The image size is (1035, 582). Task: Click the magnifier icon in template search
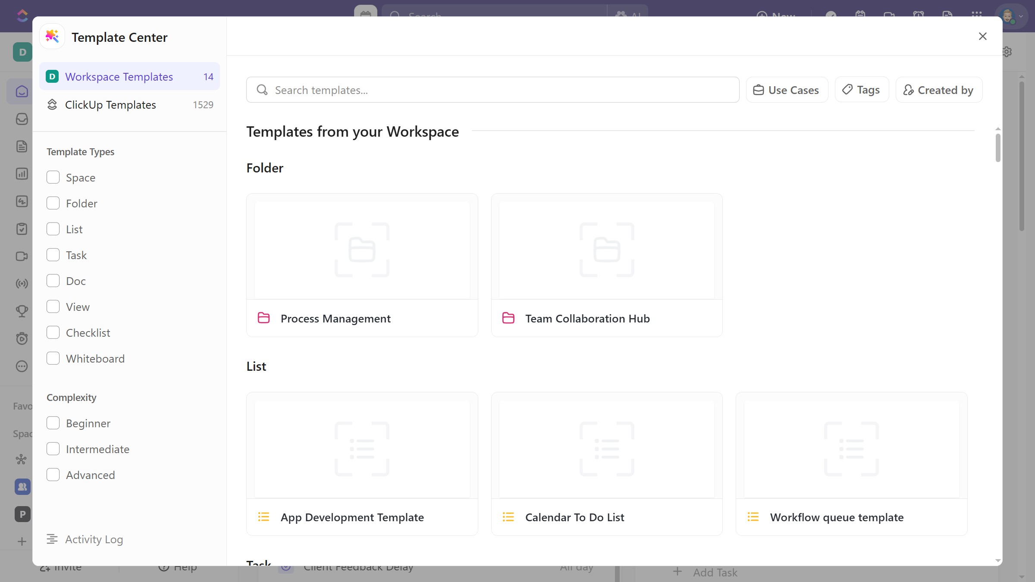[x=262, y=90]
